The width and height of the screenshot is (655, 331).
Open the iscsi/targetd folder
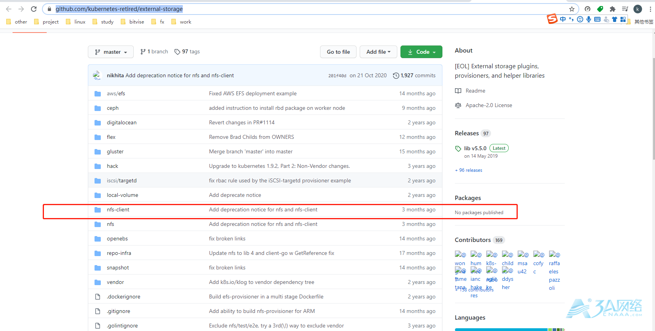(122, 180)
